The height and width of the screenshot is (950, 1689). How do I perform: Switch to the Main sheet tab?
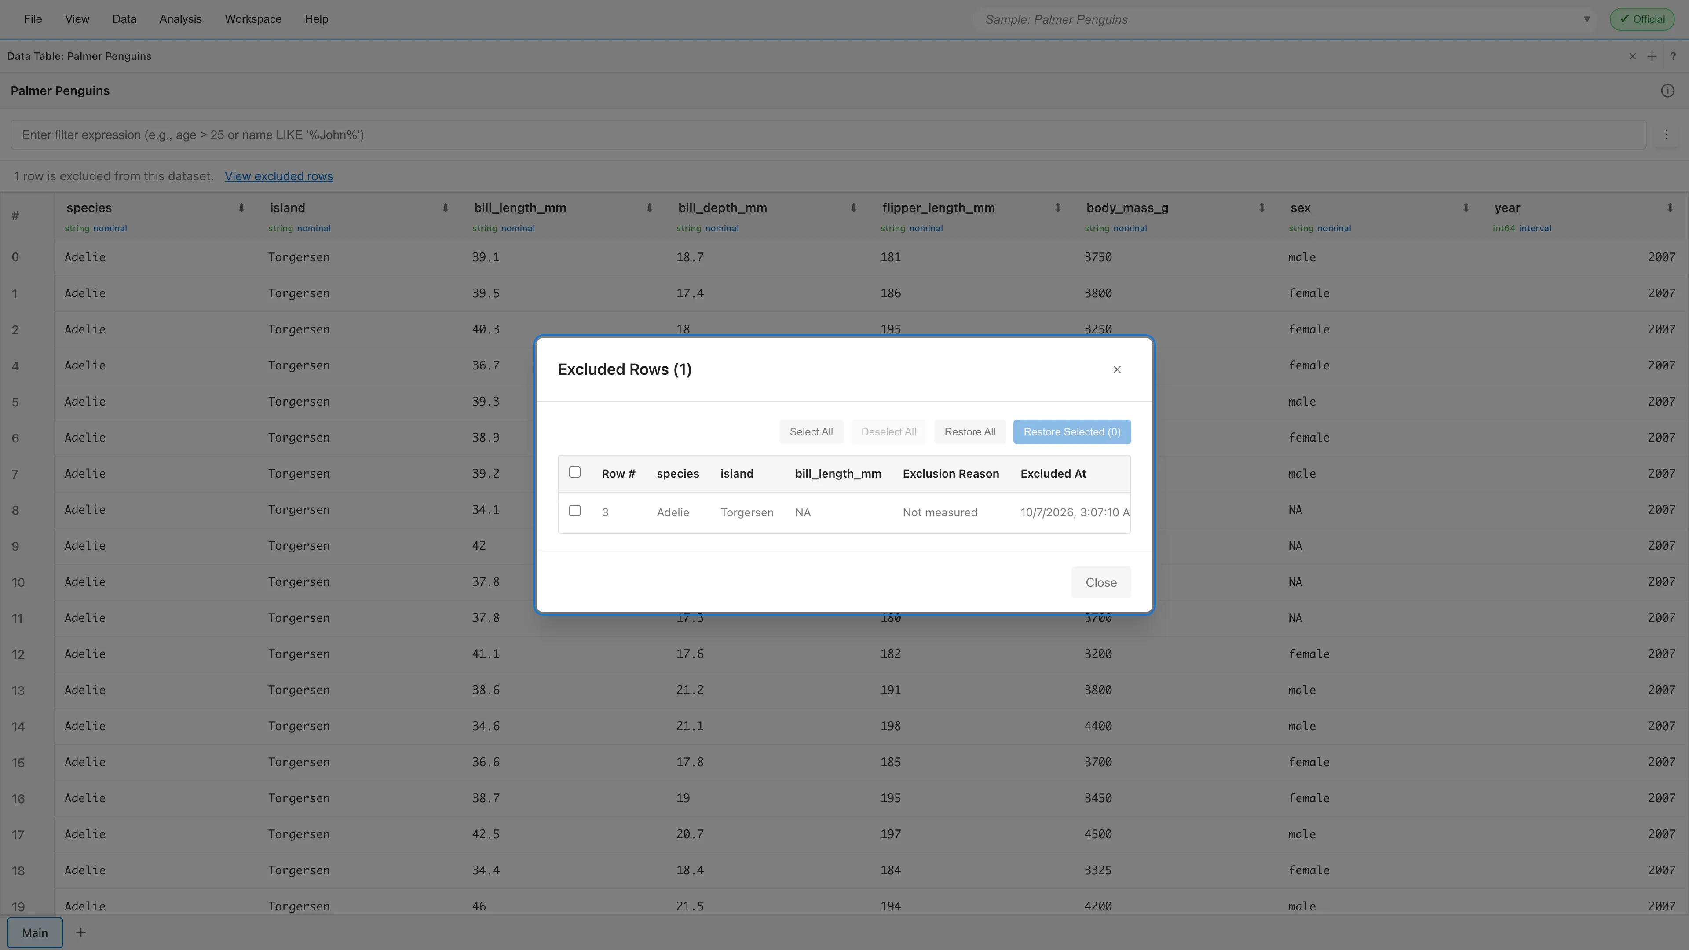(x=35, y=932)
